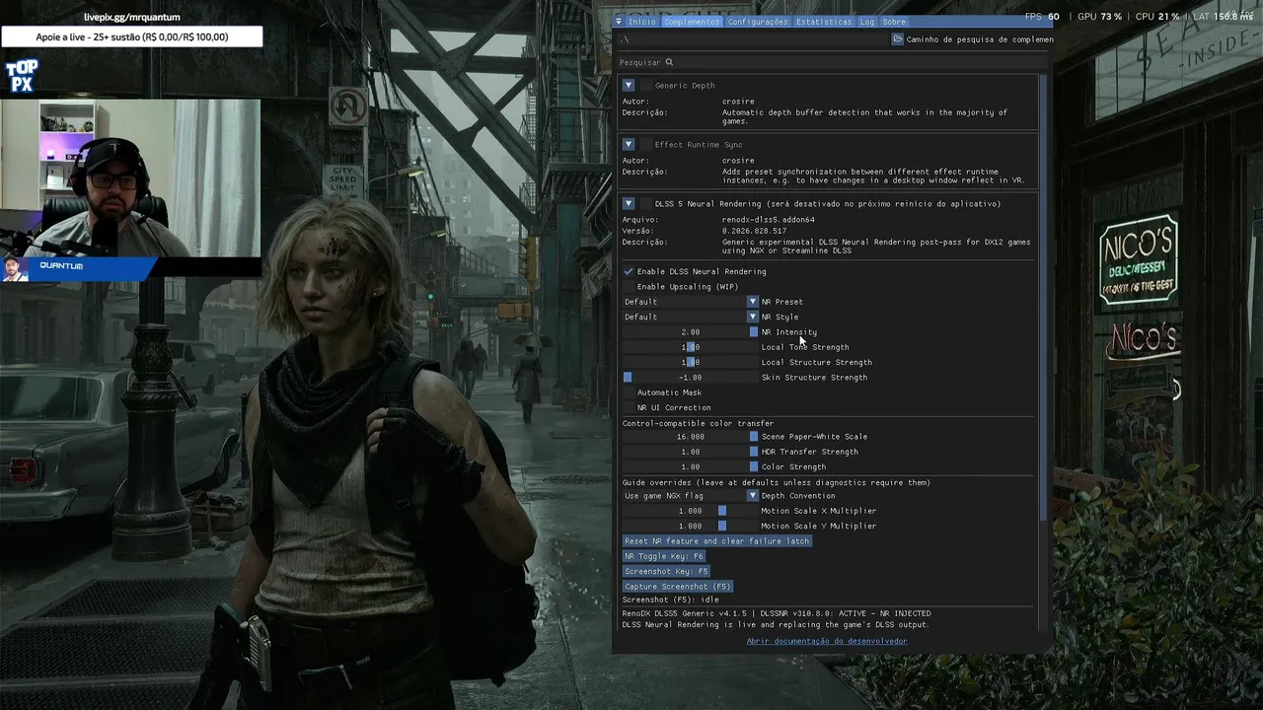Click the Motion Scale X Multiplier slider
Screen dimensions: 1263x710
690,511
